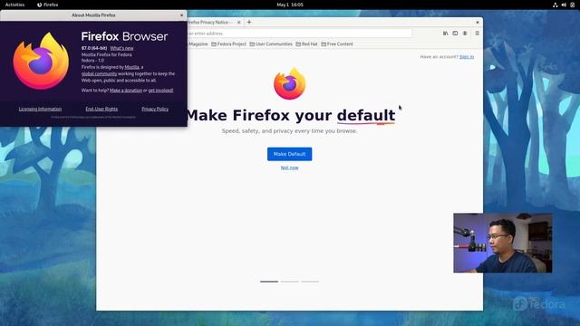Open Licensing Information in About dialog
This screenshot has height=326, width=580.
(x=40, y=109)
